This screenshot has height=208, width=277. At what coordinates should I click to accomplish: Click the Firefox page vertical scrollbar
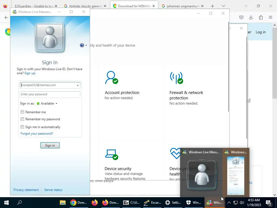point(275,63)
